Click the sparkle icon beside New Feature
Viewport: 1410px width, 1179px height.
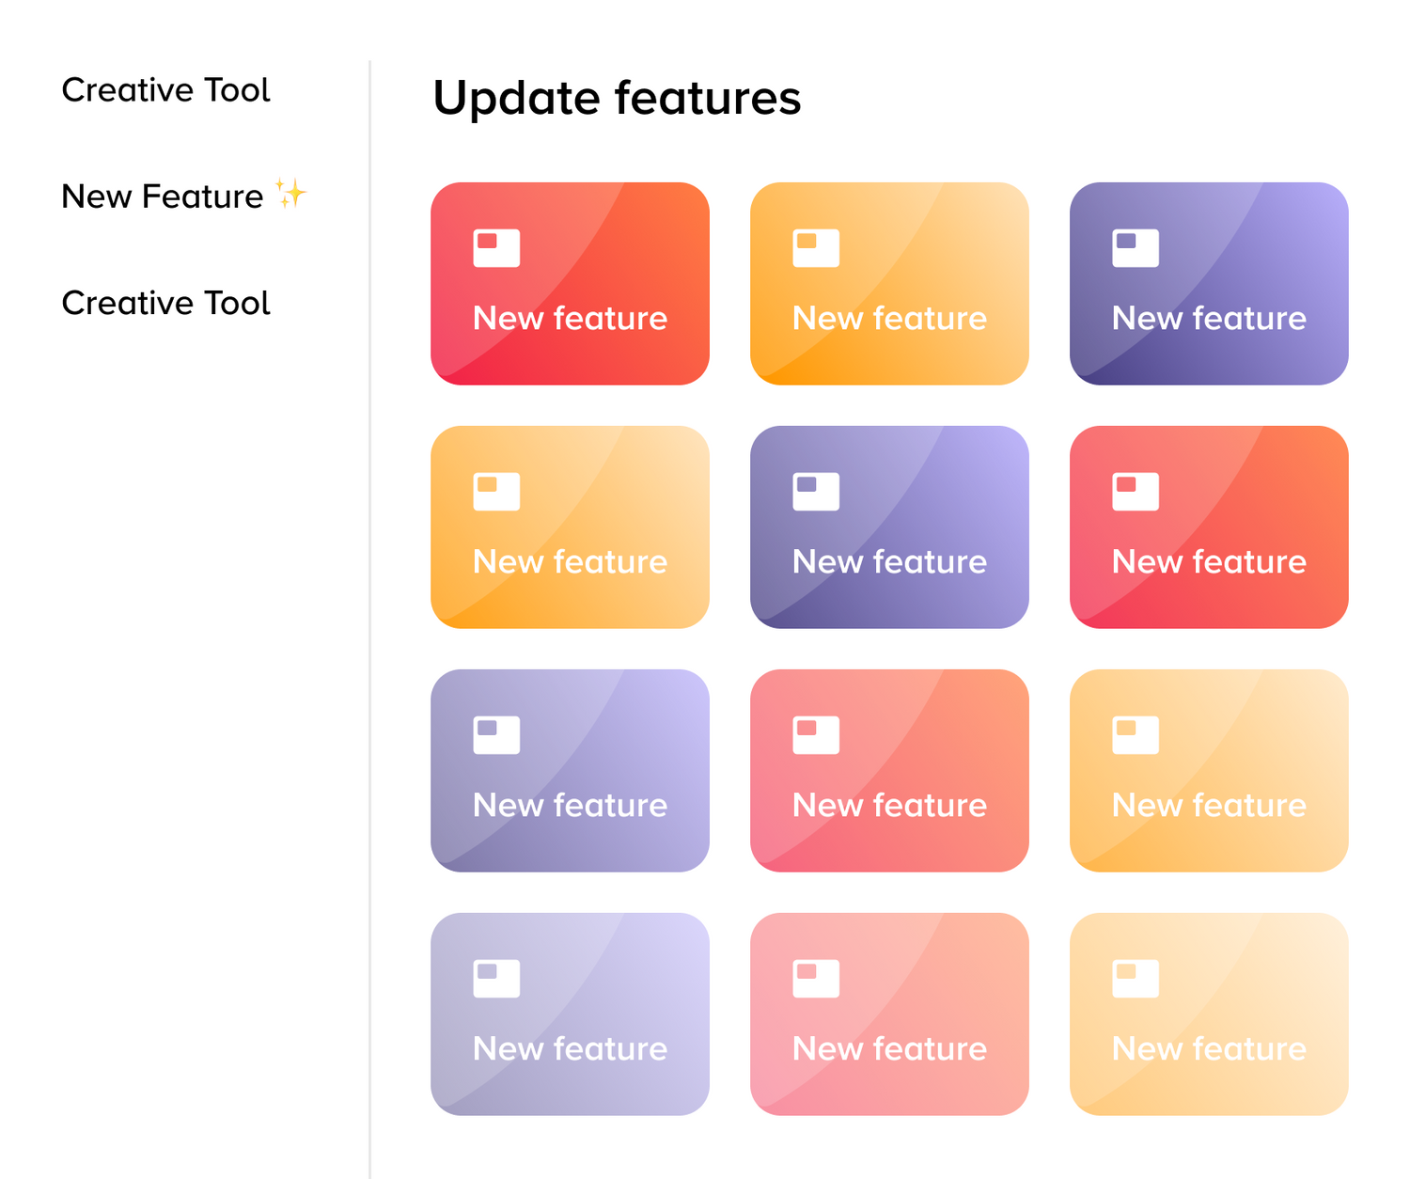(291, 194)
